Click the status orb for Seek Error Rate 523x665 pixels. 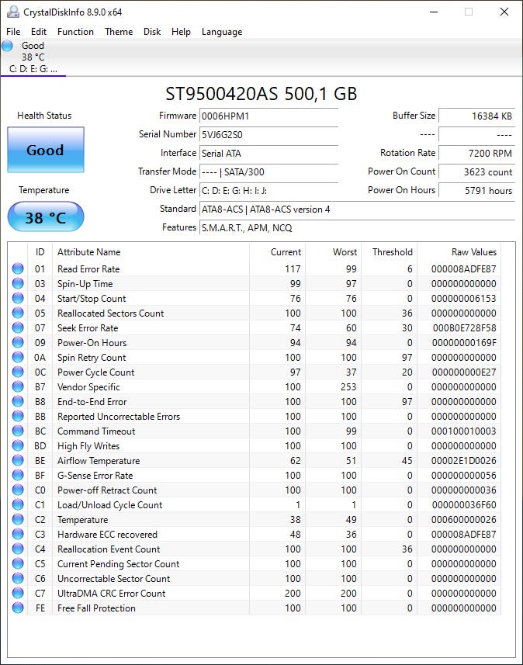coord(18,328)
